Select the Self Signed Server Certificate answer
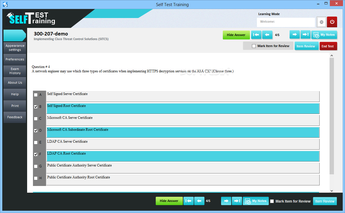The width and height of the screenshot is (345, 213). pos(183,97)
